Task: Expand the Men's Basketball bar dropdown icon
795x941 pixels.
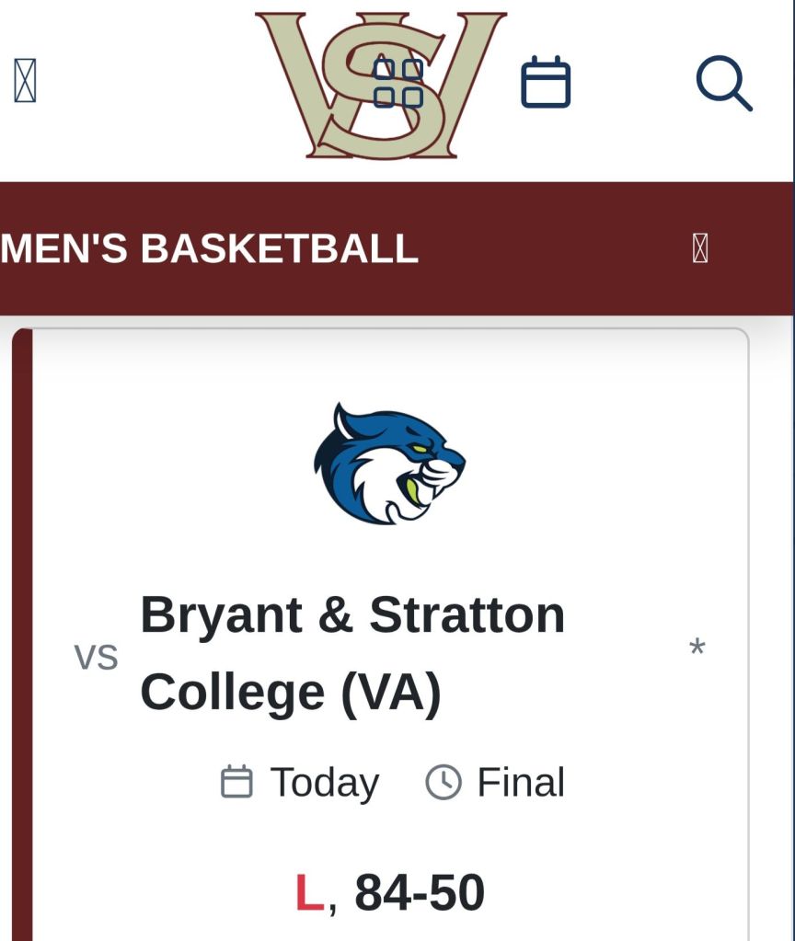Action: pos(700,248)
